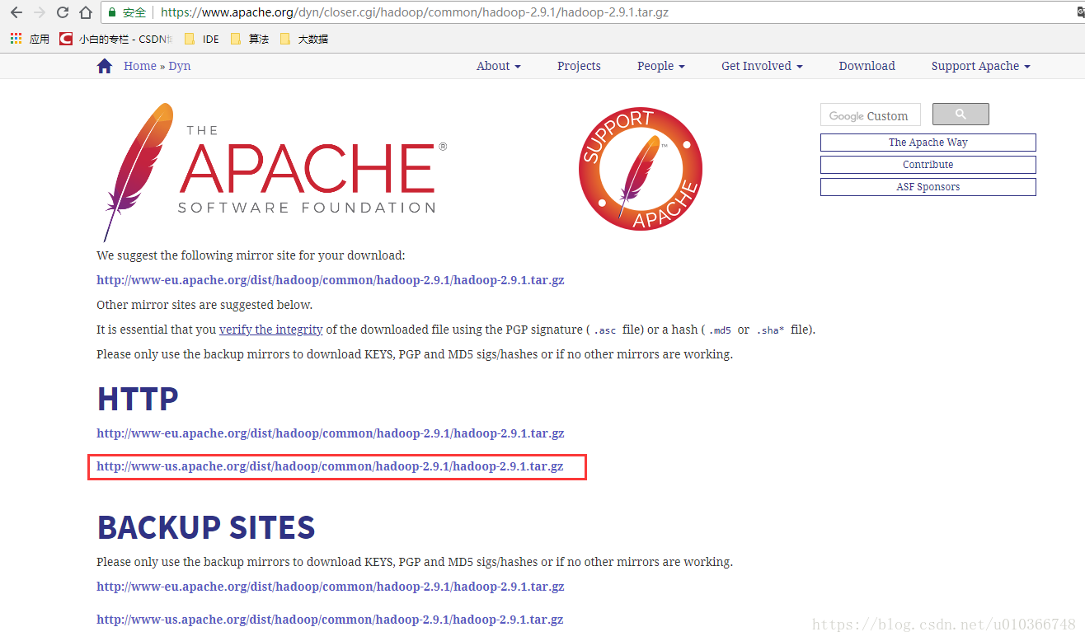Expand the Support Apache dropdown menu
Image resolution: width=1085 pixels, height=641 pixels.
[x=980, y=66]
